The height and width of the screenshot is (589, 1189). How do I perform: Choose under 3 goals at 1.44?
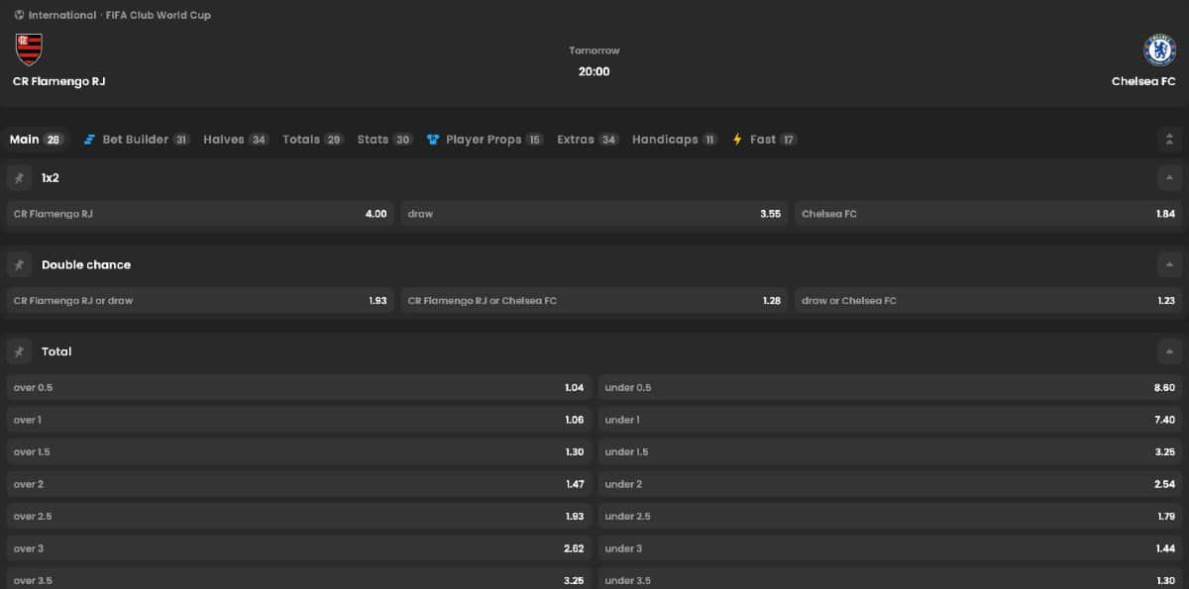click(891, 548)
